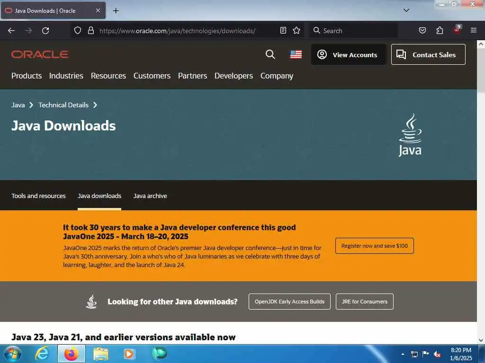Image resolution: width=485 pixels, height=363 pixels.
Task: Open a new tab with plus button
Action: [x=116, y=11]
